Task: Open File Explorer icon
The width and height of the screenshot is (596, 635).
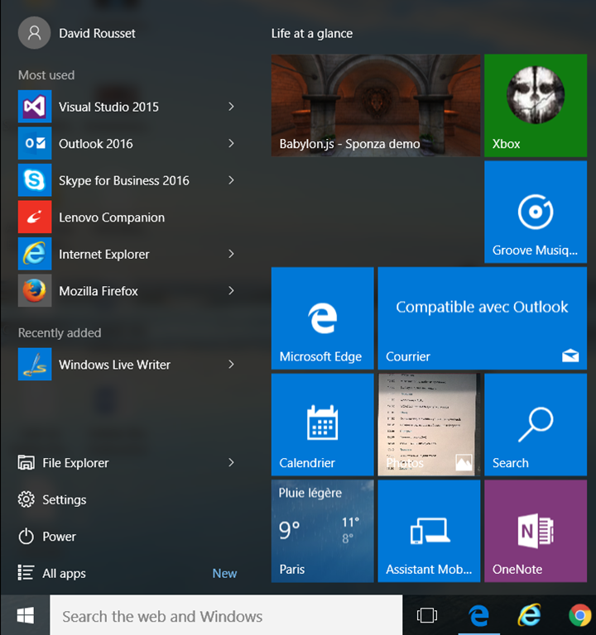Action: coord(26,462)
